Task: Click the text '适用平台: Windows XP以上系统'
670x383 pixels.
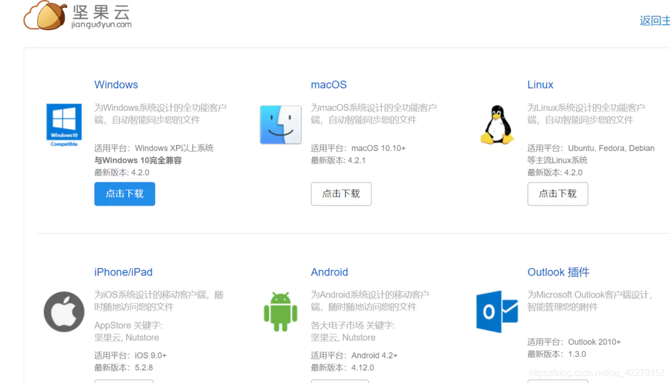Action: point(154,148)
